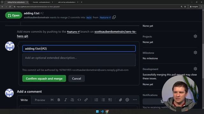Open Incognito profile indicator
204x114 pixels.
tap(194, 7)
